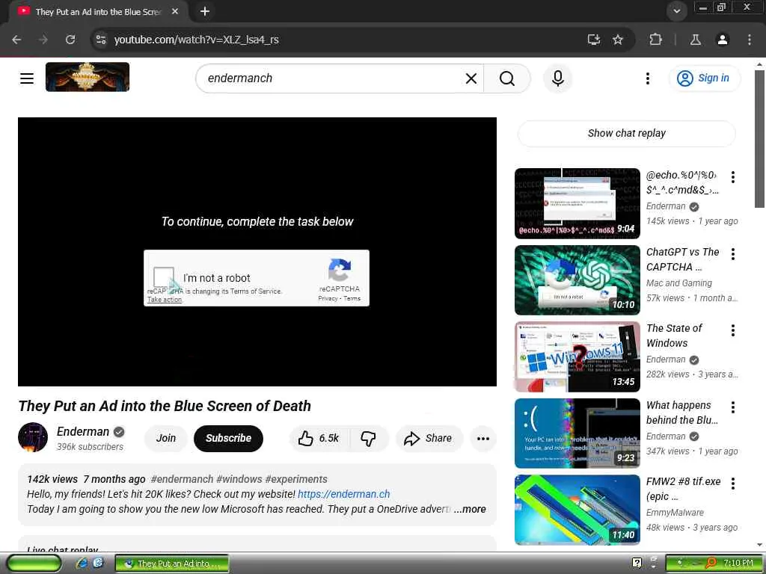Viewport: 766px width, 574px height.
Task: Open The State of Windows thumbnail
Action: [x=577, y=357]
